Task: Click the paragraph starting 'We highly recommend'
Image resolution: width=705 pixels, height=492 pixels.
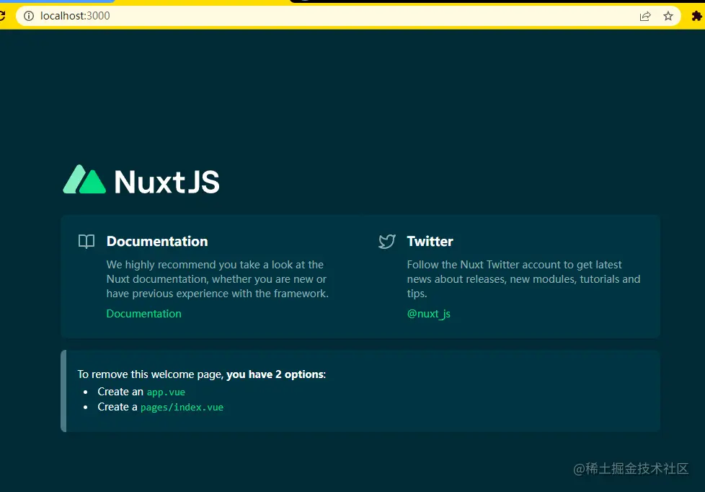Action: tap(218, 279)
